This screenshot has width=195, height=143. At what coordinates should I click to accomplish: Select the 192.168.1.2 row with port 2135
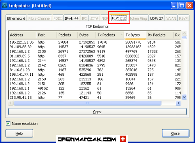(x=95, y=51)
